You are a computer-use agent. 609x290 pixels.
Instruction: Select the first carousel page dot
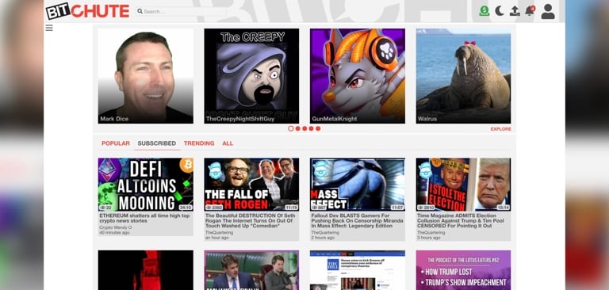coord(290,128)
